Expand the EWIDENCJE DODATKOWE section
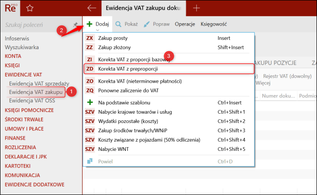Image resolution: width=317 pixels, height=195 pixels. click(34, 185)
